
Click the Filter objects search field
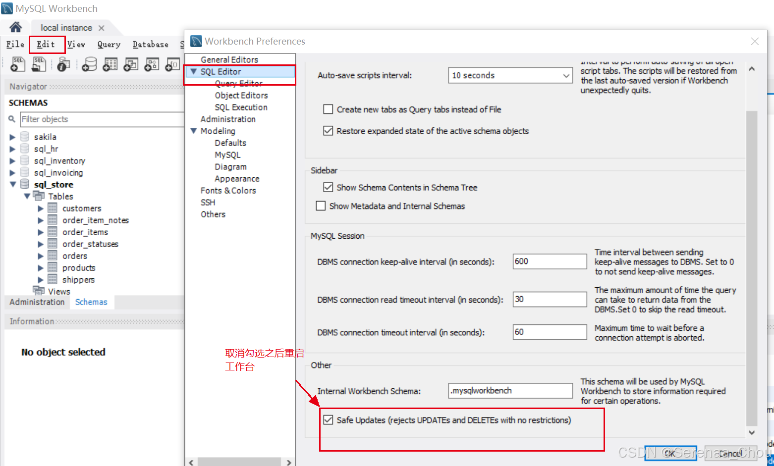(102, 119)
